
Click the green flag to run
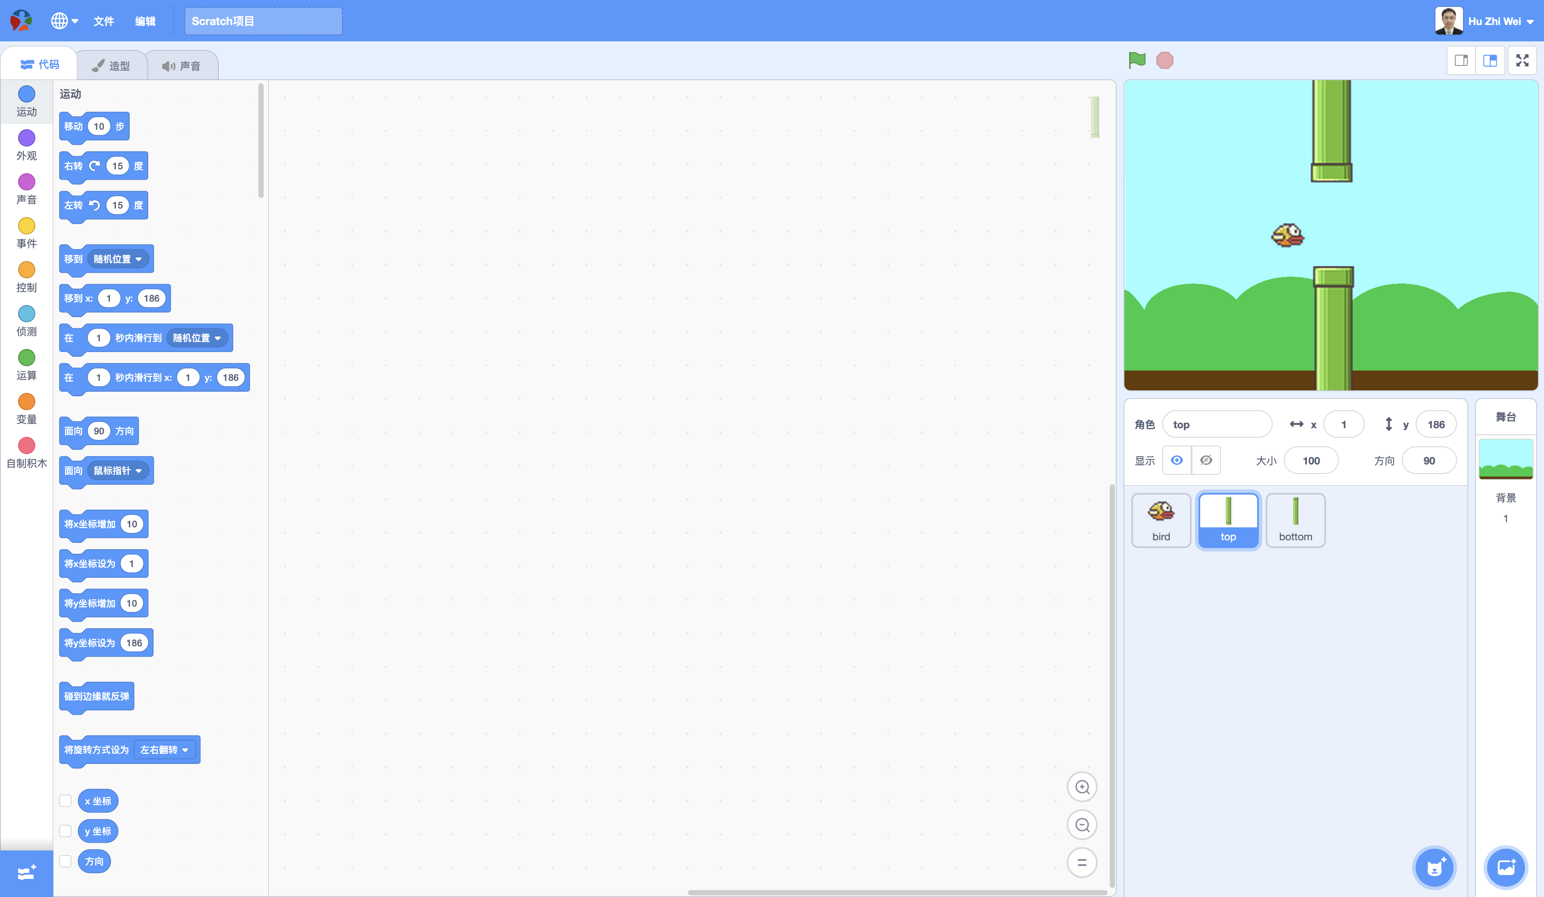(1136, 60)
